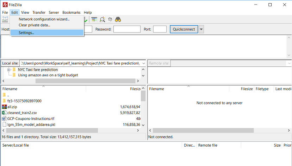292x166 pixels.
Task: Click the synchronized browsing toolbar icon
Action: pyautogui.click(x=110, y=19)
